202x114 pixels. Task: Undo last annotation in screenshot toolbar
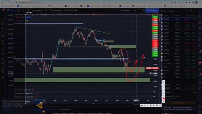click(163, 101)
